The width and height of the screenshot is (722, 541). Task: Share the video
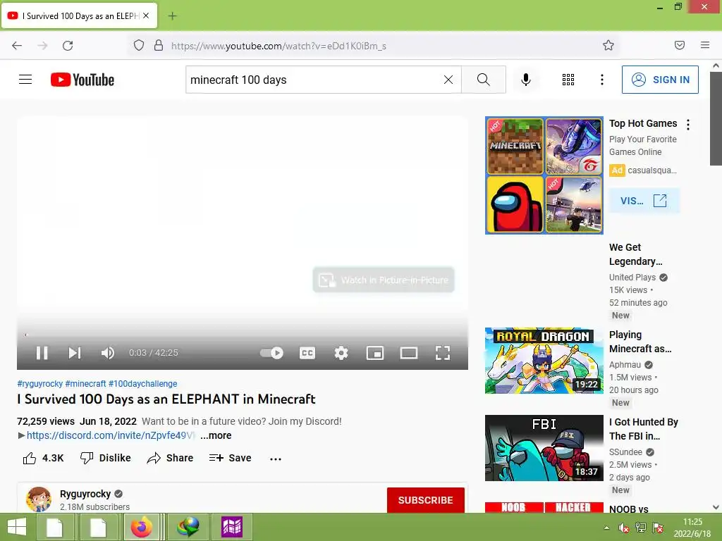(x=170, y=458)
